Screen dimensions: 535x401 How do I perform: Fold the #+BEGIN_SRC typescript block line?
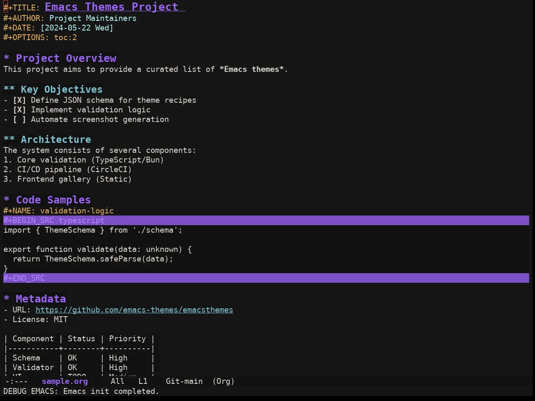coord(266,221)
